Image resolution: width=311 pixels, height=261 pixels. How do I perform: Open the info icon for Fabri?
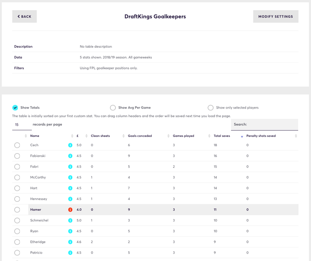70,167
